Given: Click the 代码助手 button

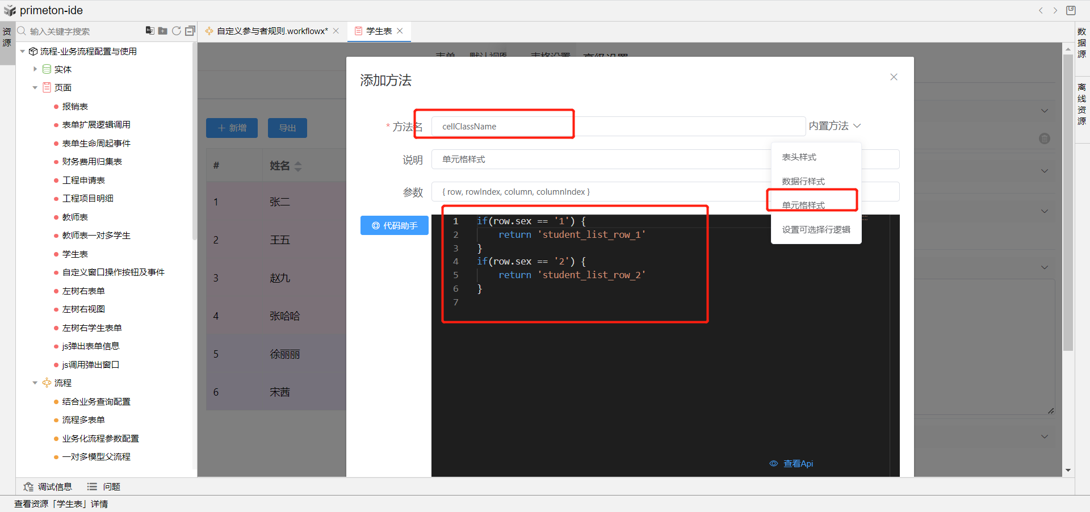Looking at the screenshot, I should pos(395,225).
